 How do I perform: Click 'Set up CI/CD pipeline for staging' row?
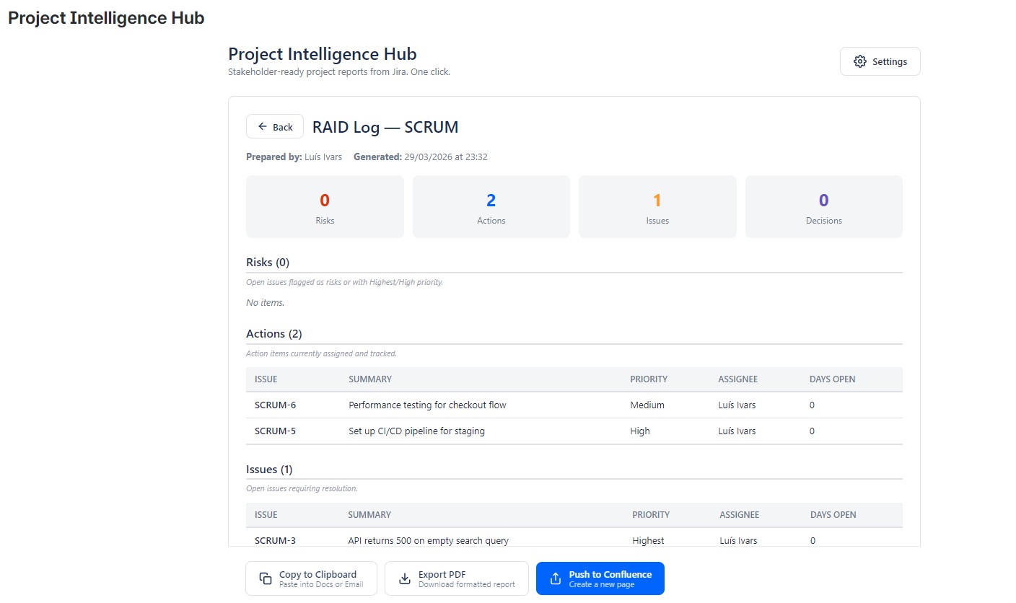pyautogui.click(x=416, y=431)
